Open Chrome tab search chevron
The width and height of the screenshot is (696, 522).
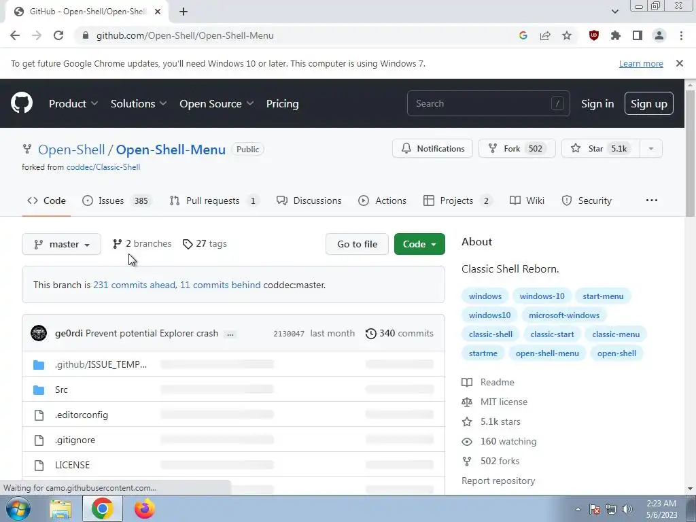pyautogui.click(x=614, y=12)
